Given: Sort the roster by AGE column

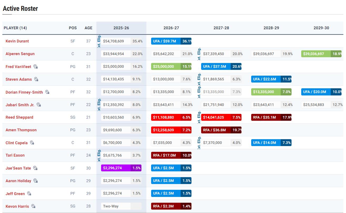Looking at the screenshot, I should pyautogui.click(x=88, y=28).
